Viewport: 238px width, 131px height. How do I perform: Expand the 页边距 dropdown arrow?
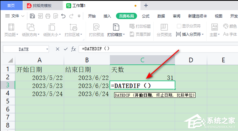pyautogui.click(x=17, y=35)
